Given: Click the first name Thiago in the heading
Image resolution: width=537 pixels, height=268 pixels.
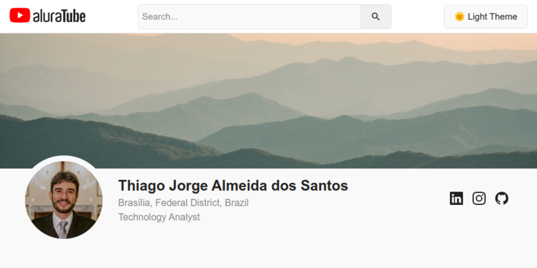Looking at the screenshot, I should [142, 186].
